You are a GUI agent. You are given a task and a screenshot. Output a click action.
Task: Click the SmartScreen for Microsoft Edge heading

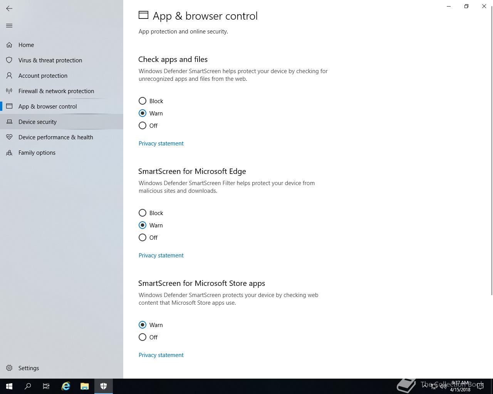click(x=192, y=171)
